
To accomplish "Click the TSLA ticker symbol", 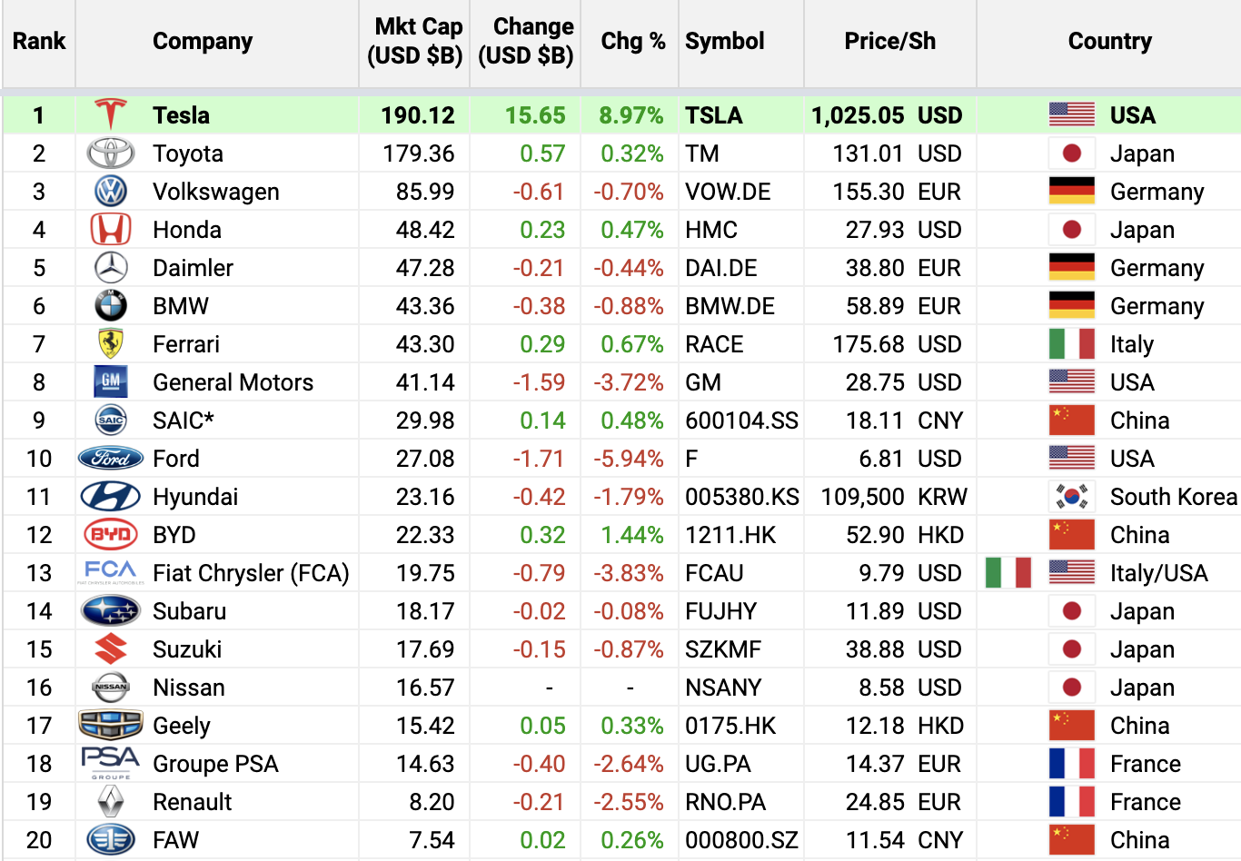I will pyautogui.click(x=714, y=115).
